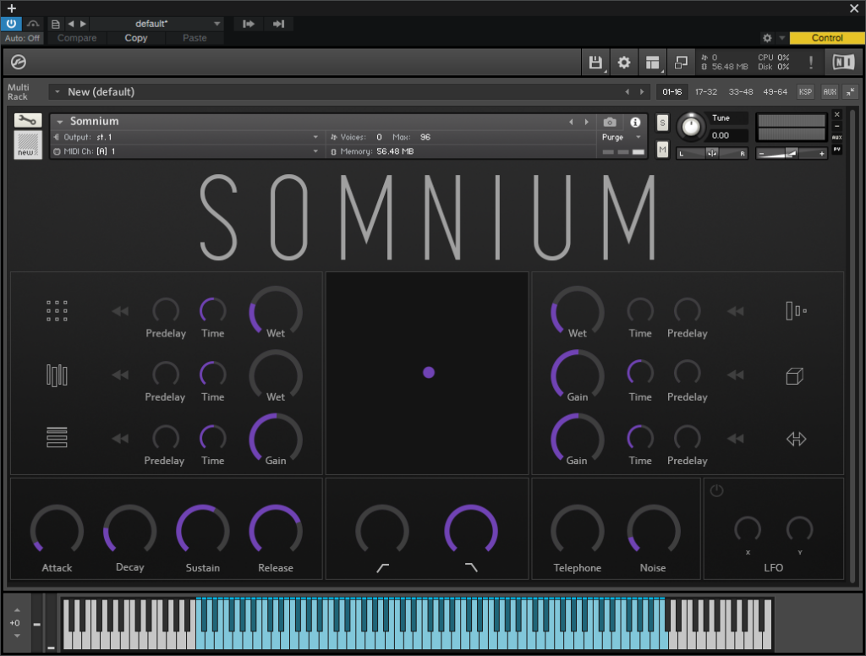Switch to rack page 01-16
This screenshot has height=656, width=866.
coord(672,91)
